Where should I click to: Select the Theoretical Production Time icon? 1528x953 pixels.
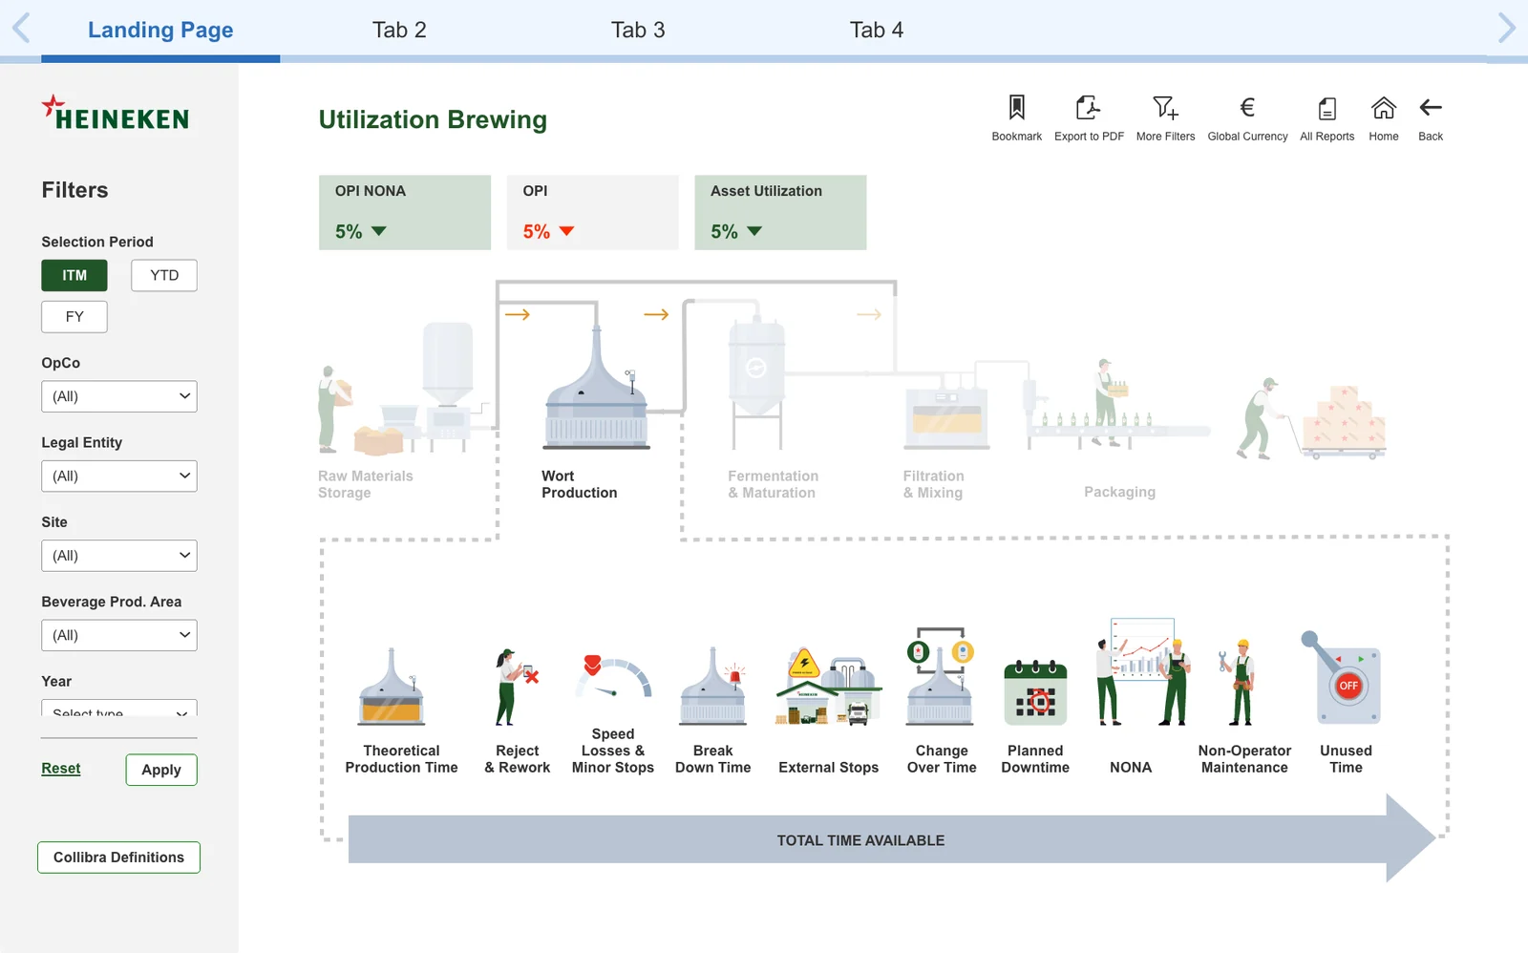coord(392,687)
